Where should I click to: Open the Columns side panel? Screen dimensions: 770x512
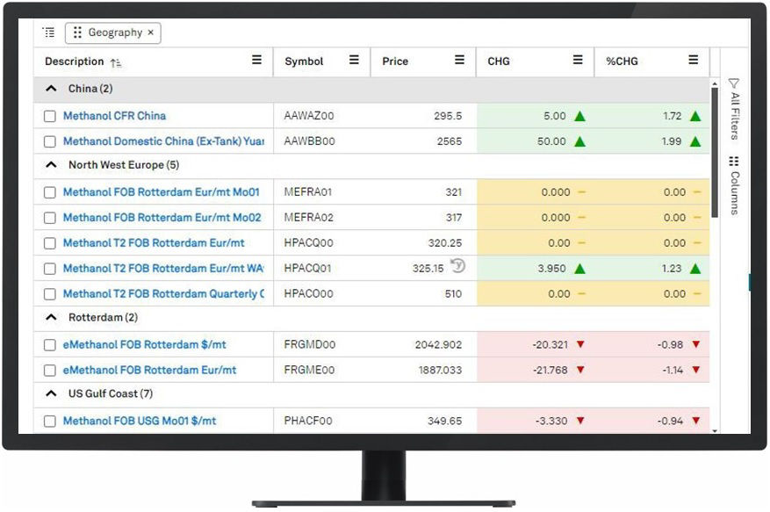[734, 185]
